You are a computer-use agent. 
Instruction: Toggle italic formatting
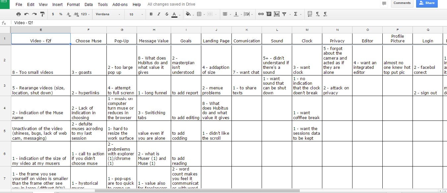click(159, 14)
